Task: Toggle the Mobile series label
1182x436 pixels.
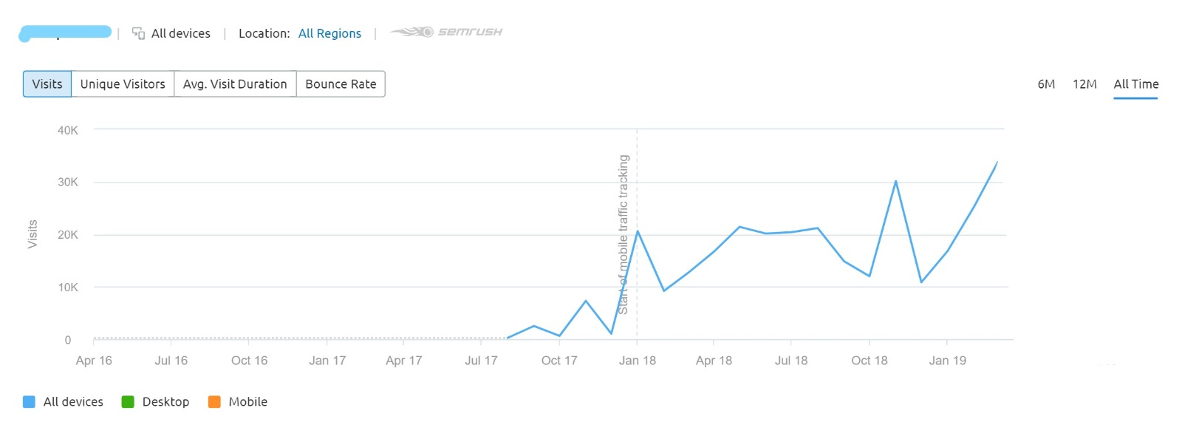Action: (247, 402)
